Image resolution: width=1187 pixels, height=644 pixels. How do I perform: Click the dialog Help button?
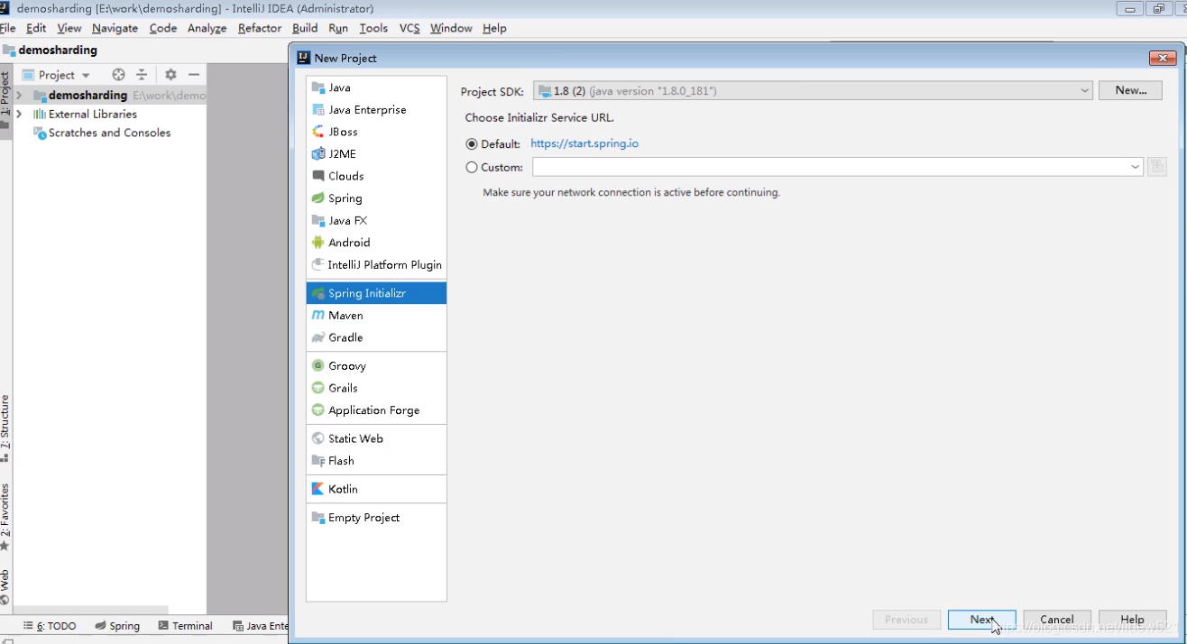point(1132,620)
